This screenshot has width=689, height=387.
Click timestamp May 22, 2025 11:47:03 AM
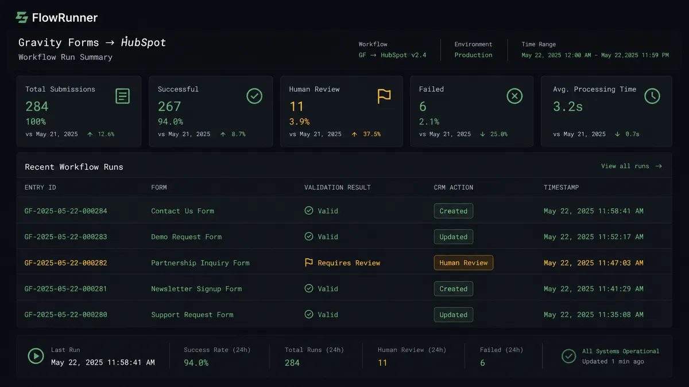594,263
